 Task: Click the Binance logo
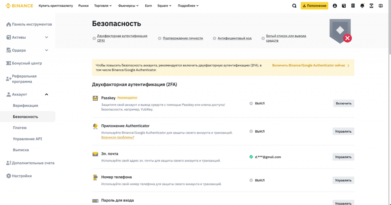click(x=19, y=6)
